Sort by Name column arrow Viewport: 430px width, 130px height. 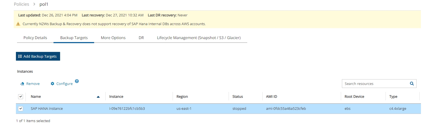[x=98, y=97]
